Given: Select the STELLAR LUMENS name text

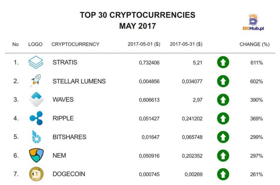Looking at the screenshot, I should pyautogui.click(x=79, y=81).
